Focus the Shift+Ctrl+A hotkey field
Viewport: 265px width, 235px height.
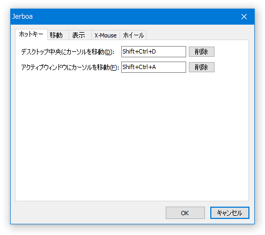[x=153, y=67]
